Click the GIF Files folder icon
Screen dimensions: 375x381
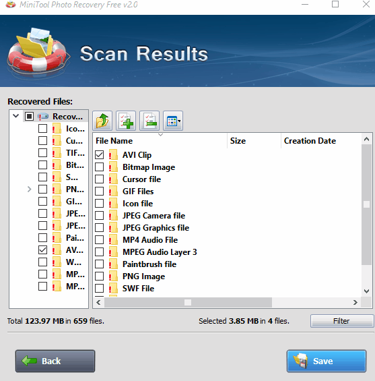pos(113,192)
